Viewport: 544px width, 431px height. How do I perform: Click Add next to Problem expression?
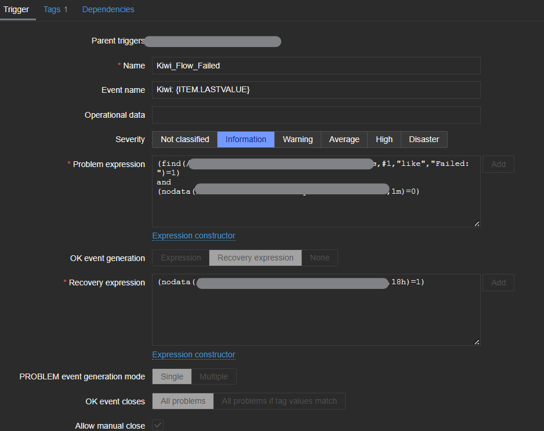click(498, 164)
